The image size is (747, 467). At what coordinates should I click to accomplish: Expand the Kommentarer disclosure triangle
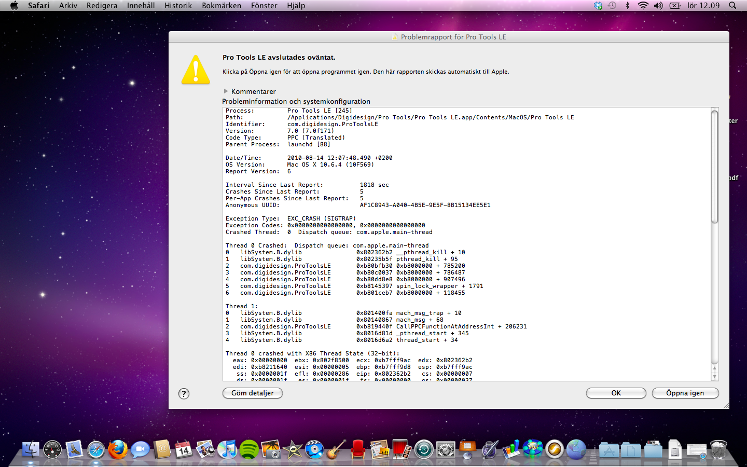click(x=226, y=91)
